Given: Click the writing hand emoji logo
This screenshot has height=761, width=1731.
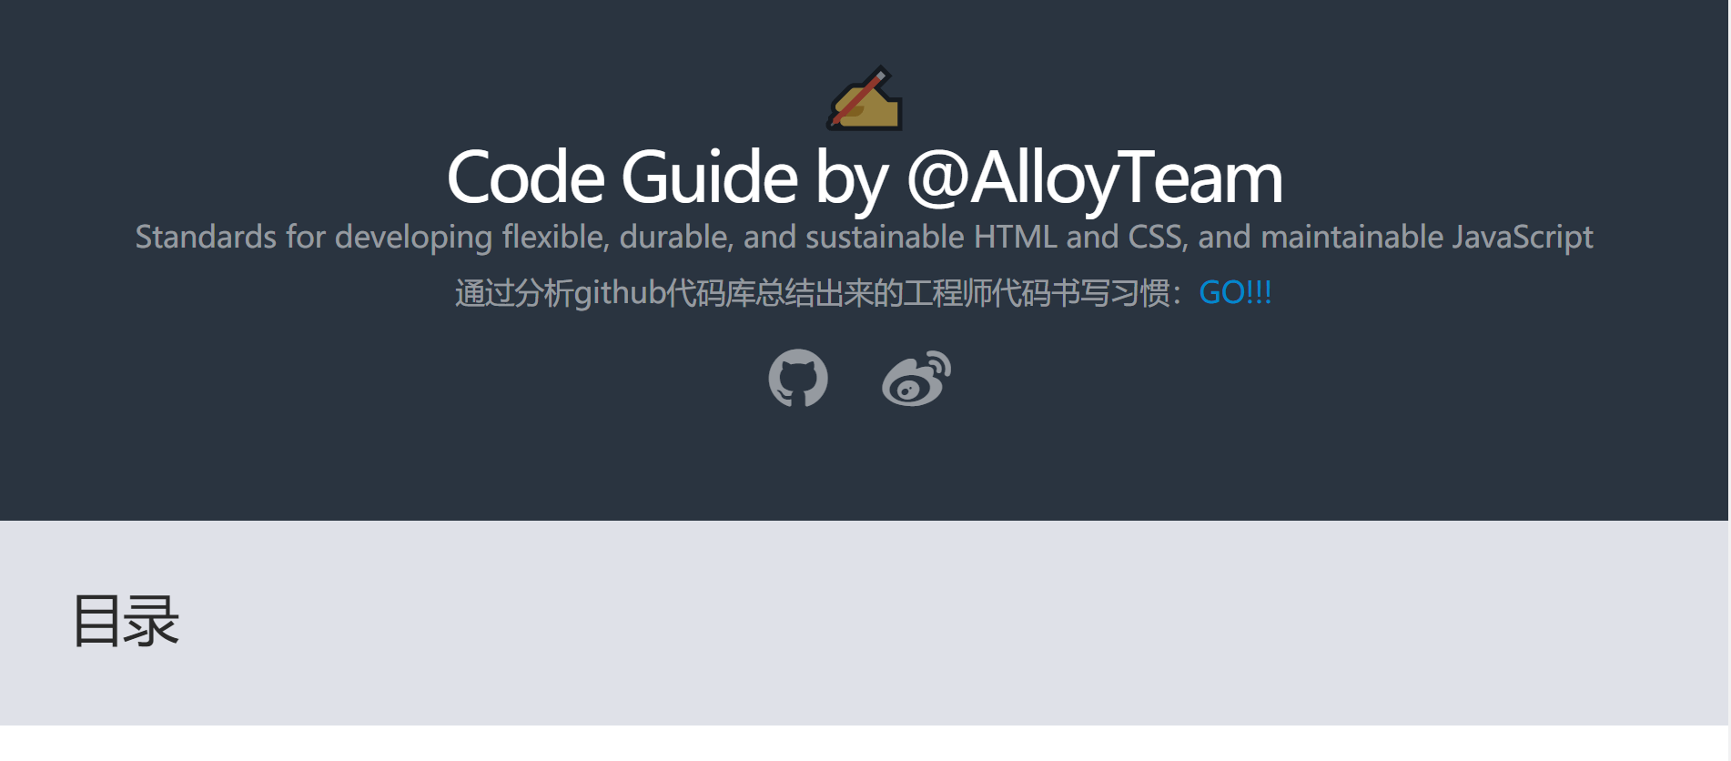Looking at the screenshot, I should point(865,97).
